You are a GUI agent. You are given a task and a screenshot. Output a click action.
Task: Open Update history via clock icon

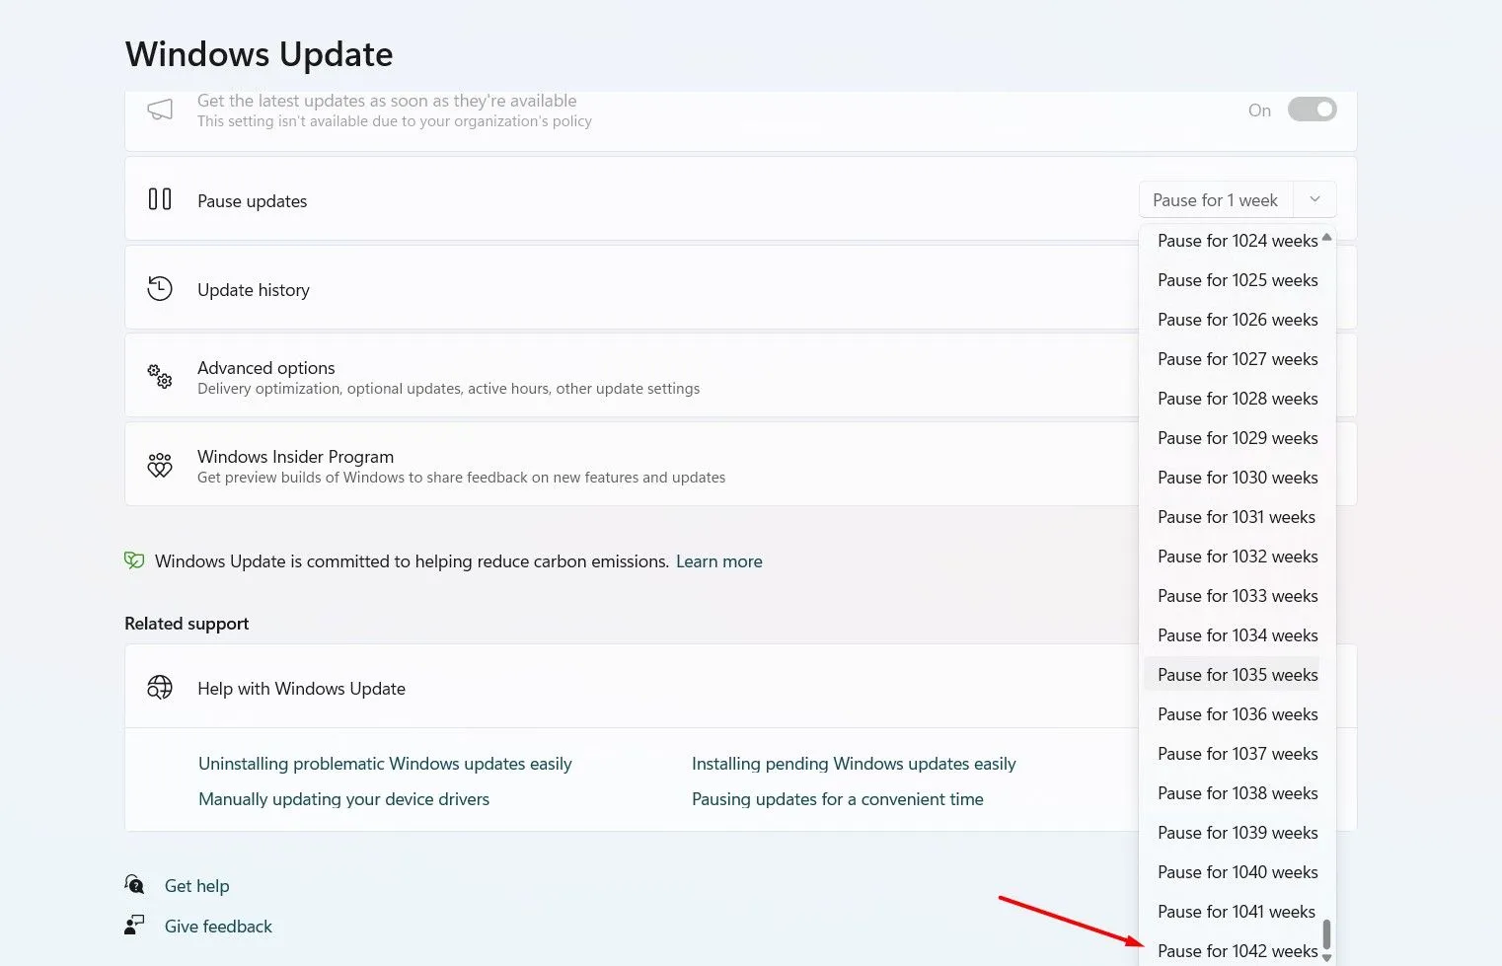tap(160, 289)
